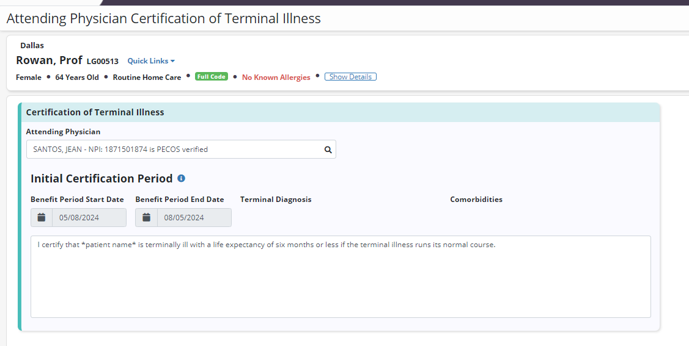Click the green Full Code badge

211,77
